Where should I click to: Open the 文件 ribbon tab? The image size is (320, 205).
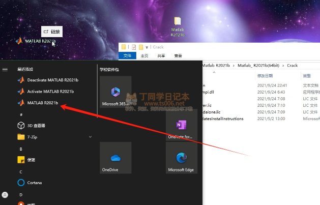(127, 56)
